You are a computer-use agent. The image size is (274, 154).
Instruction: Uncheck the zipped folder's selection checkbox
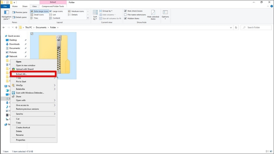pyautogui.click(x=32, y=34)
